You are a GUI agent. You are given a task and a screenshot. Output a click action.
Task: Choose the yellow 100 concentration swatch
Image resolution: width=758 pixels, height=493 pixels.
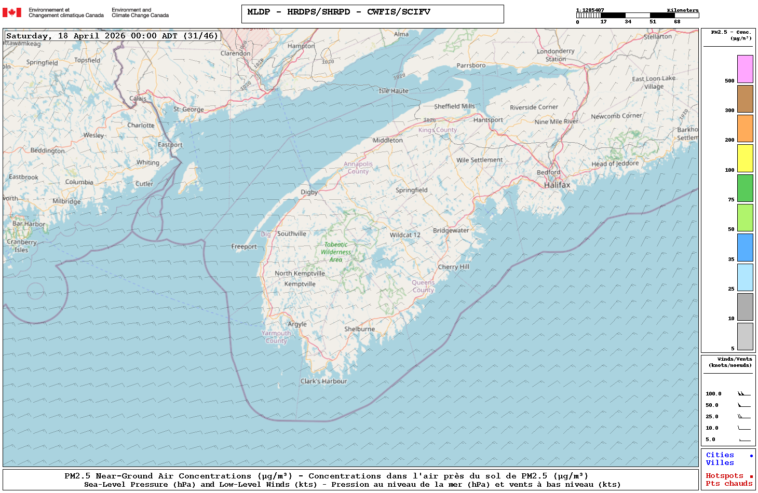(x=745, y=158)
